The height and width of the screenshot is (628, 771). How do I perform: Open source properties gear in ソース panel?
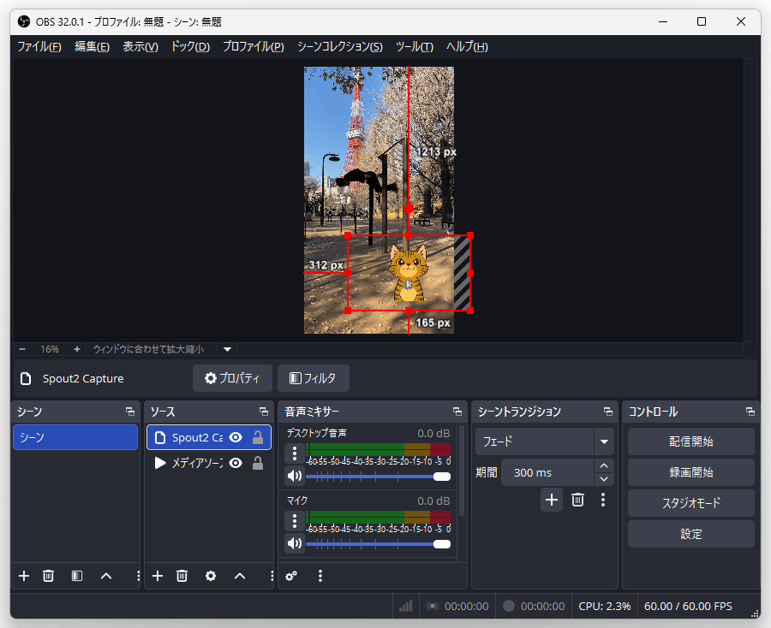click(211, 576)
